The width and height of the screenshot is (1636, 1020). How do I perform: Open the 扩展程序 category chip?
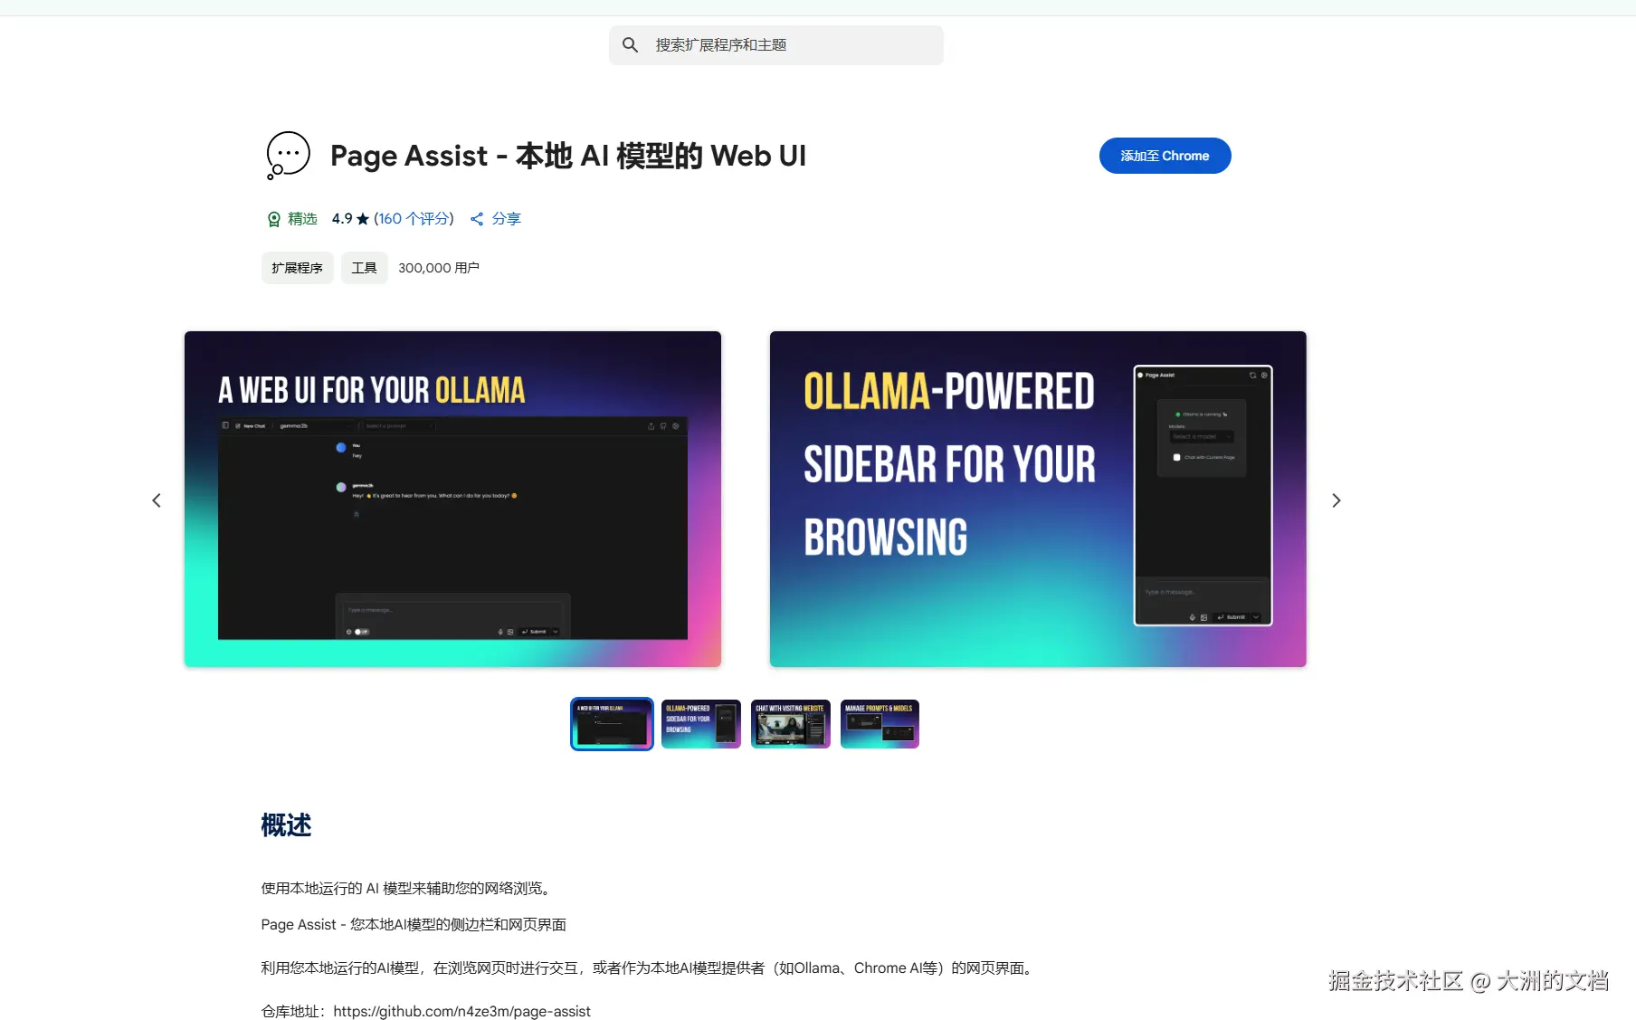pos(297,268)
